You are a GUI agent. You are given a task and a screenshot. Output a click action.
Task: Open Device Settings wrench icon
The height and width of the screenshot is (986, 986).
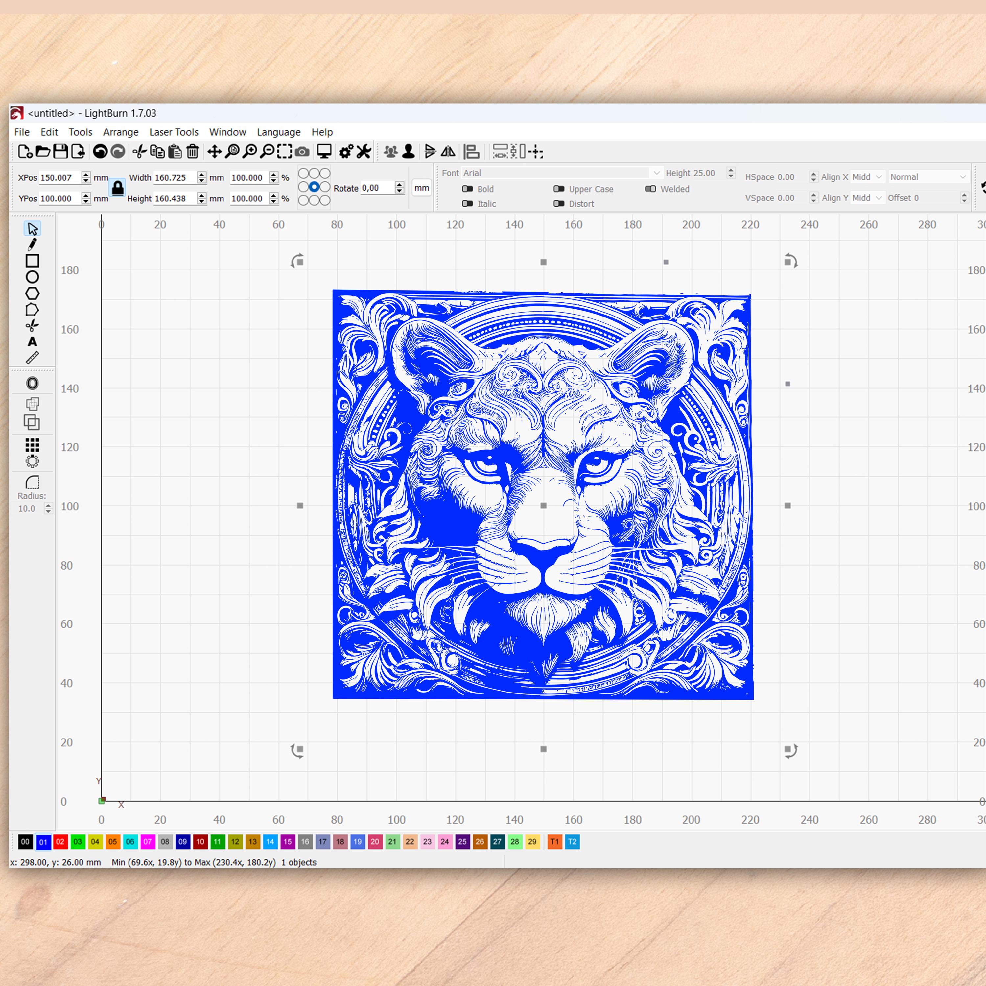click(x=364, y=152)
